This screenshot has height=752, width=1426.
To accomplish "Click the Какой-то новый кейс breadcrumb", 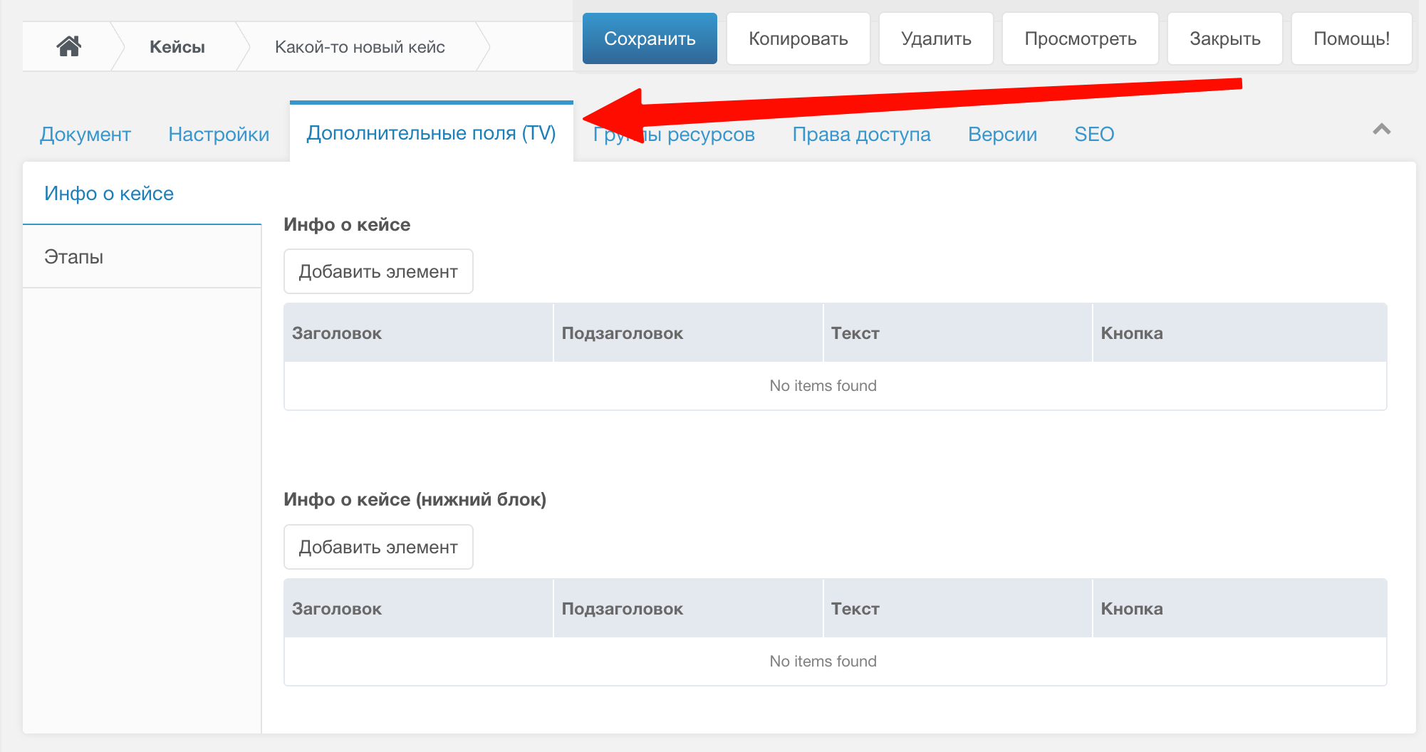I will pyautogui.click(x=360, y=47).
